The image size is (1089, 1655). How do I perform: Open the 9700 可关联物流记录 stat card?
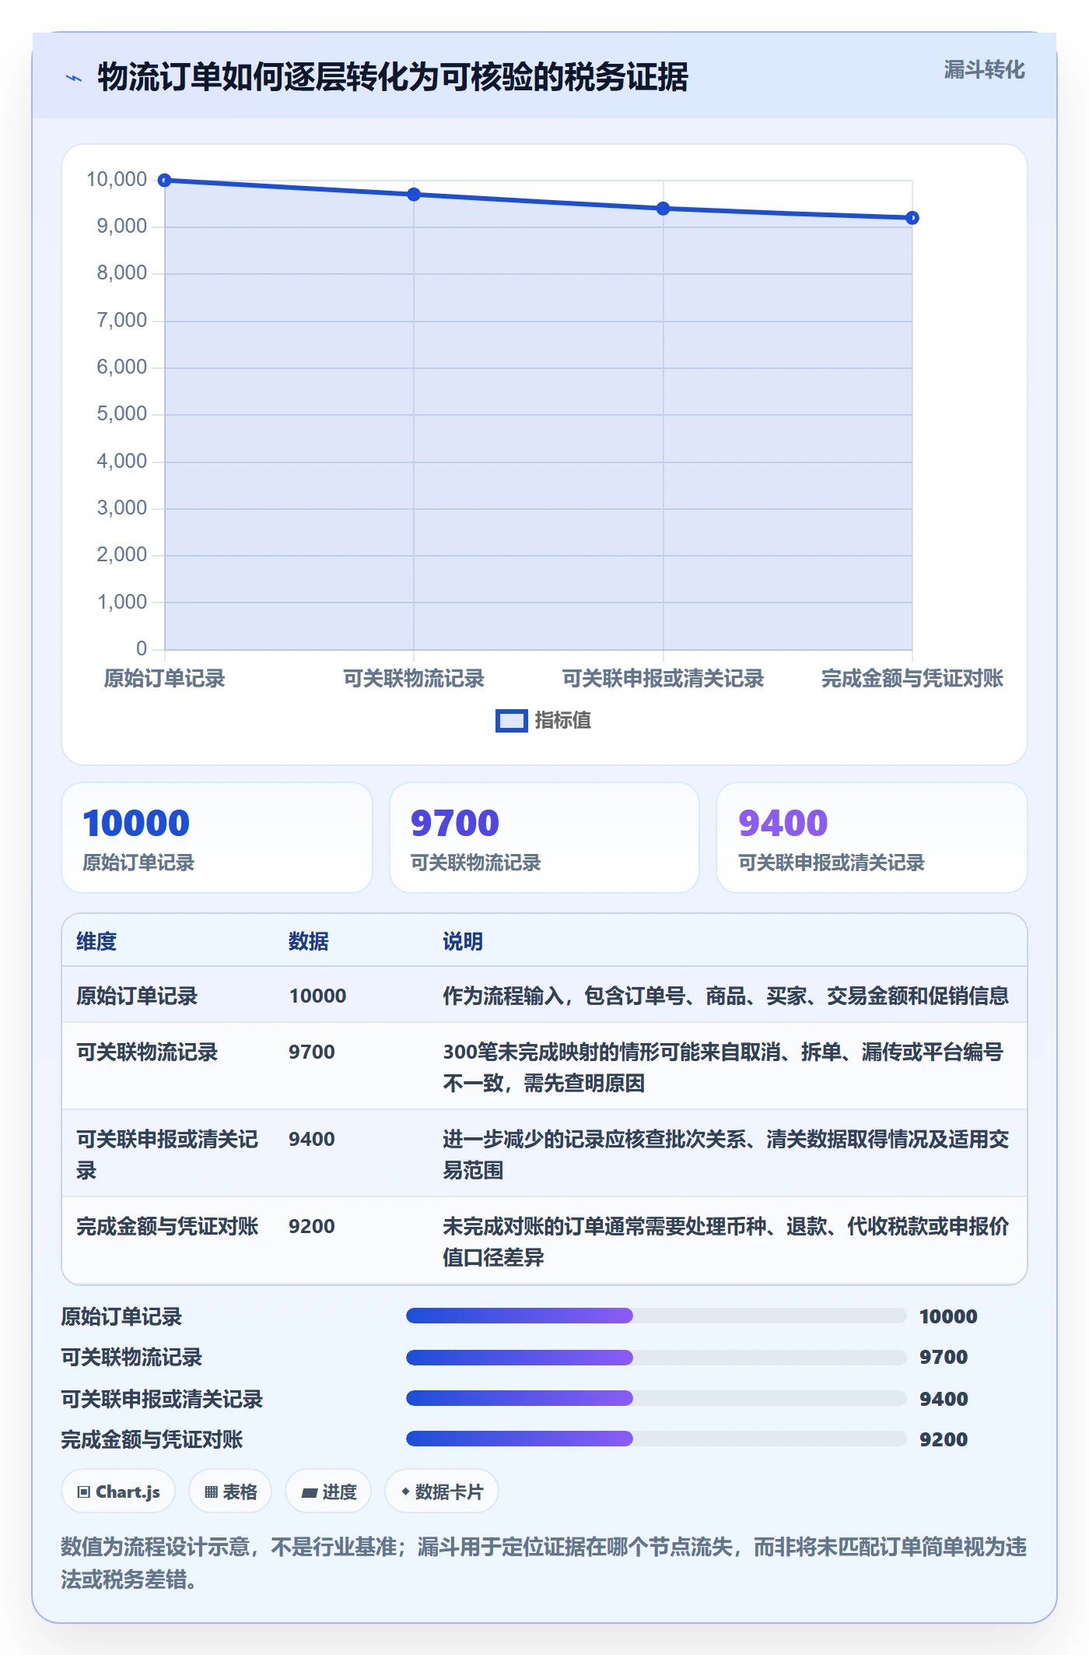pos(544,838)
